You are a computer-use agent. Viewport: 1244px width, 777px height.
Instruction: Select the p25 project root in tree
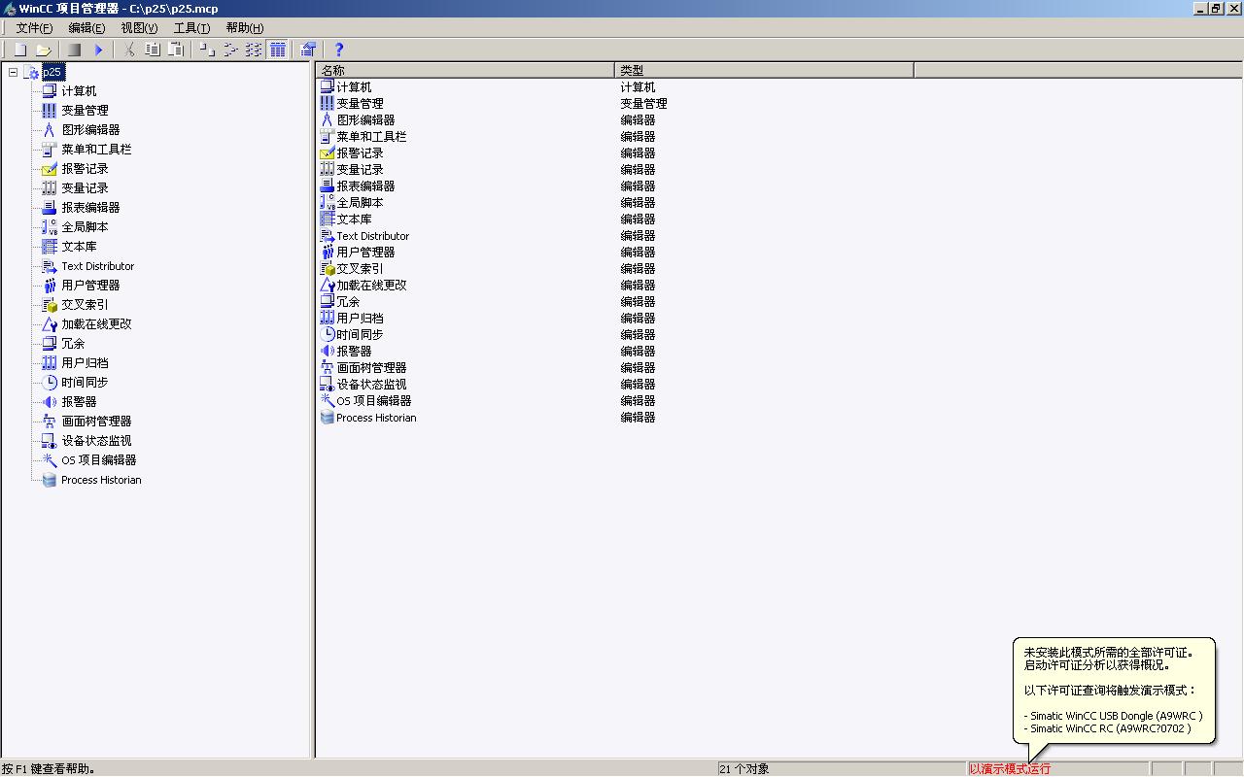tap(53, 72)
